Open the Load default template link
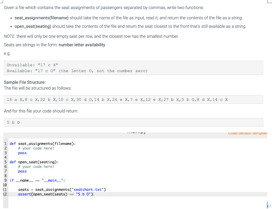The width and height of the screenshot is (272, 209). [247, 133]
